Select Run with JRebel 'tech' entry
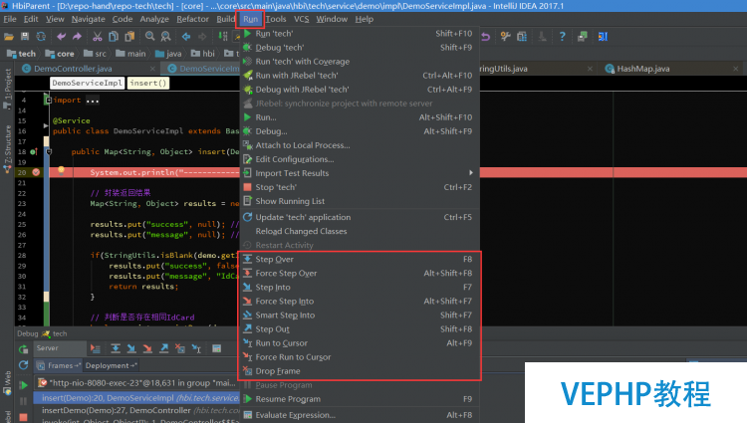This screenshot has width=747, height=423. 360,76
